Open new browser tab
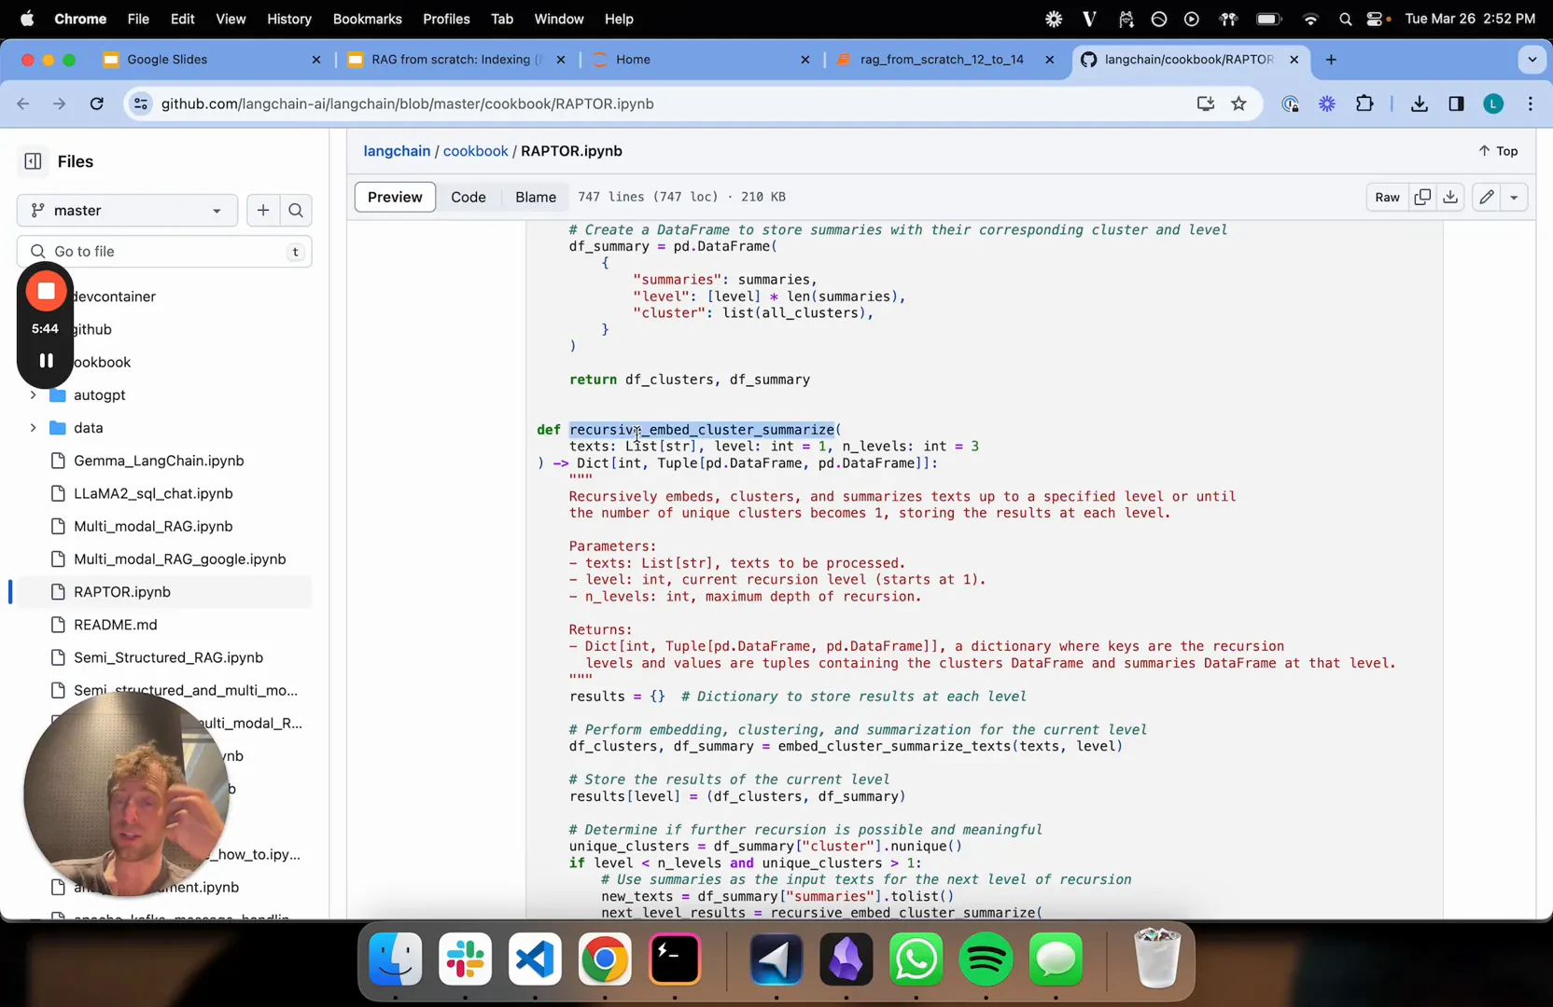The width and height of the screenshot is (1553, 1007). coord(1331,60)
